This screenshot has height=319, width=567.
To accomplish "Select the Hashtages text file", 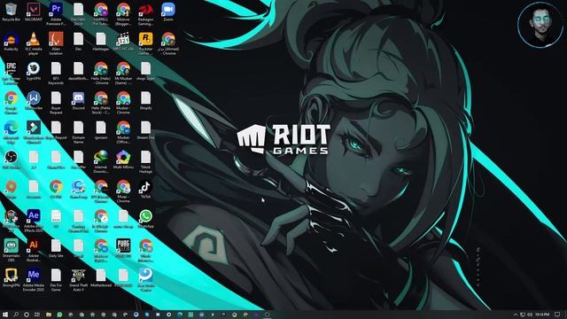I will 101,42.
